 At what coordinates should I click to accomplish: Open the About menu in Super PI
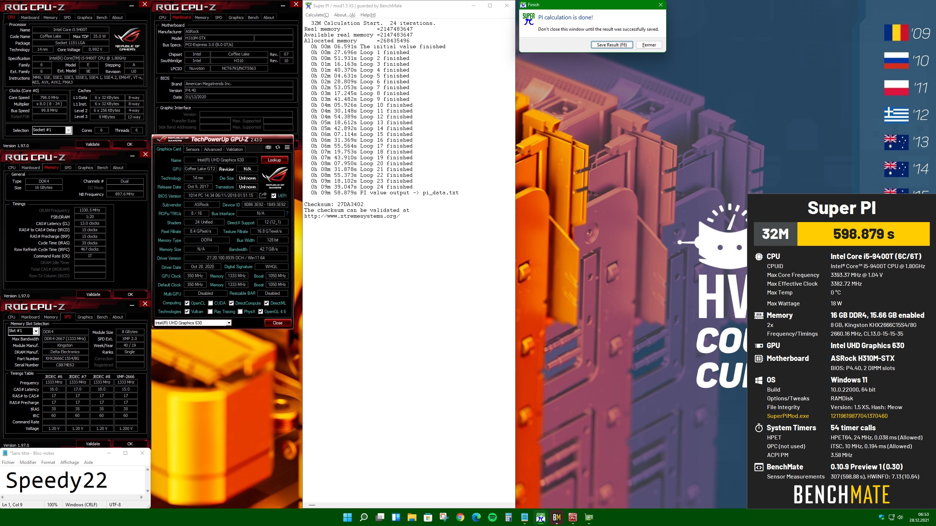point(344,15)
